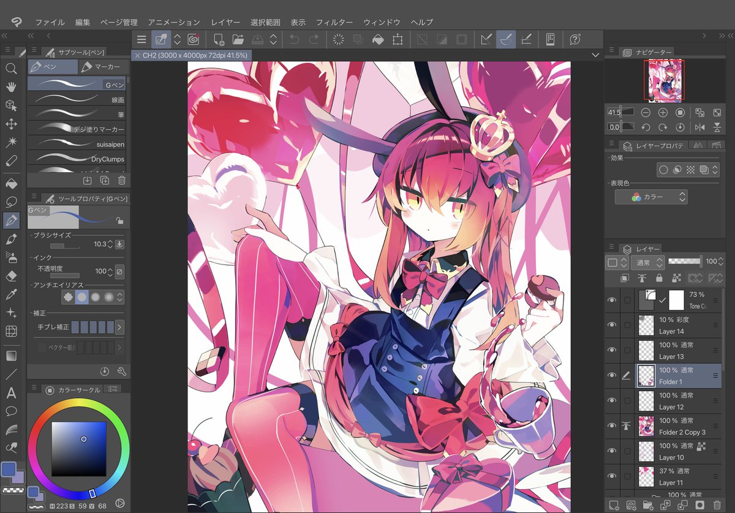Screen dimensions: 735x513
Task: Duplicate sub tool icon under brush list
Action: (105, 180)
